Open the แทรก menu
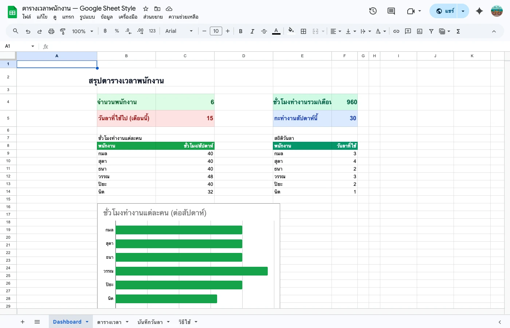 click(68, 17)
